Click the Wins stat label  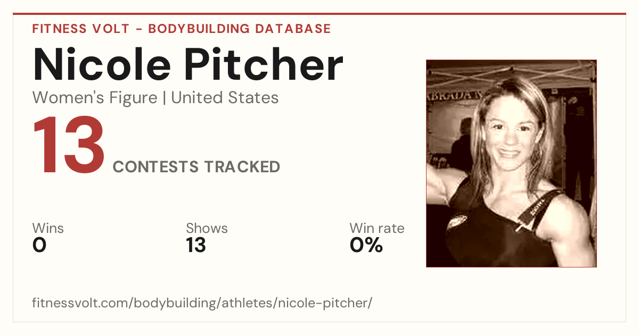point(48,229)
